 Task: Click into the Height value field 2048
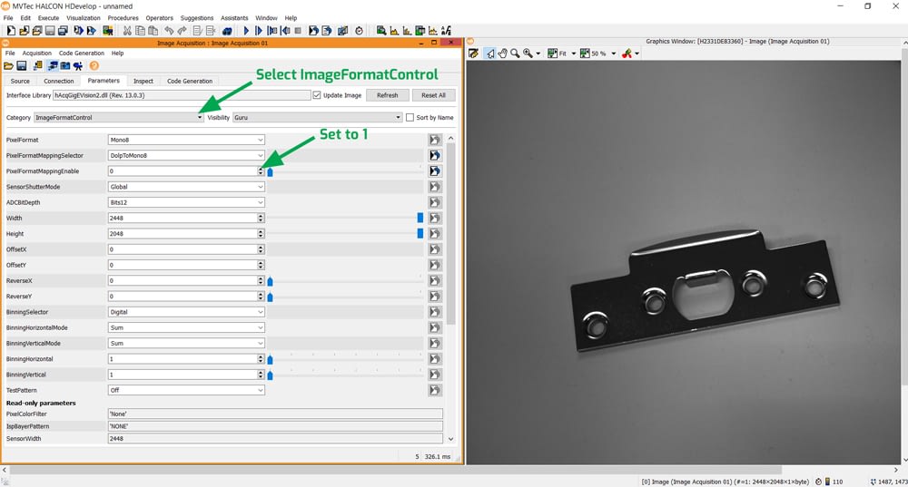pos(183,234)
